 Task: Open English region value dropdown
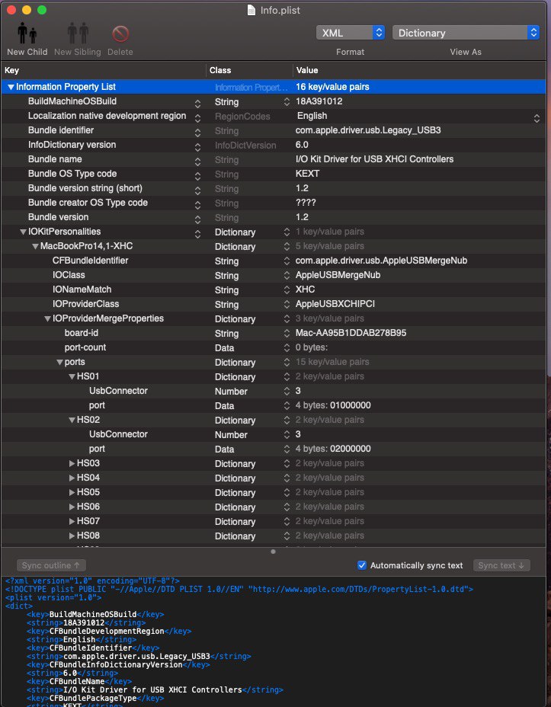(x=537, y=118)
